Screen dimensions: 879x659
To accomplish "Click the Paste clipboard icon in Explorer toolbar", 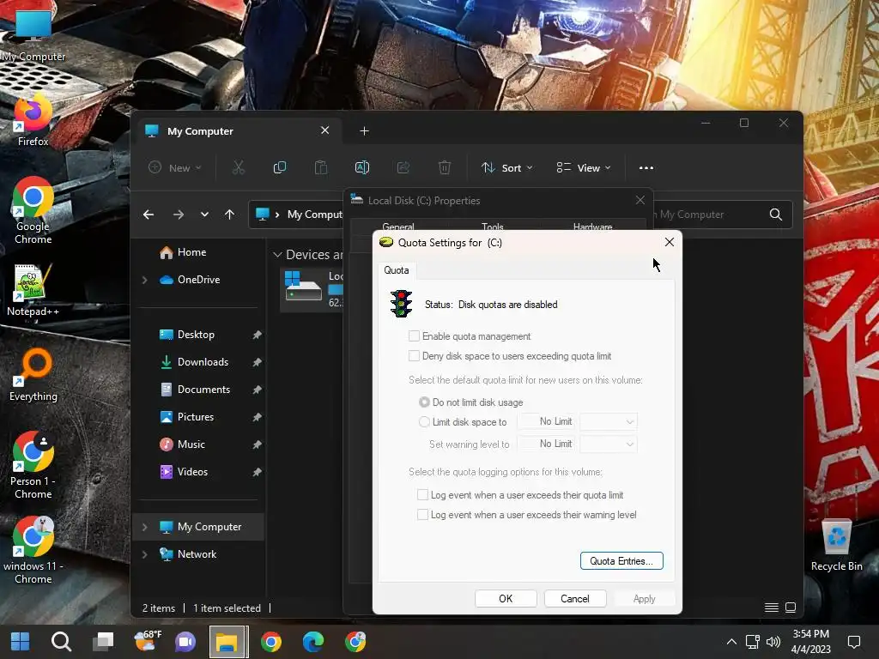I will point(321,167).
